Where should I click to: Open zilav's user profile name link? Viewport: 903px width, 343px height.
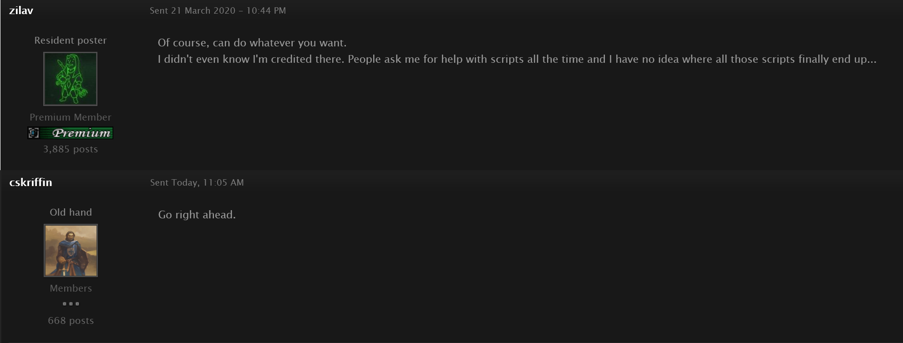(21, 10)
